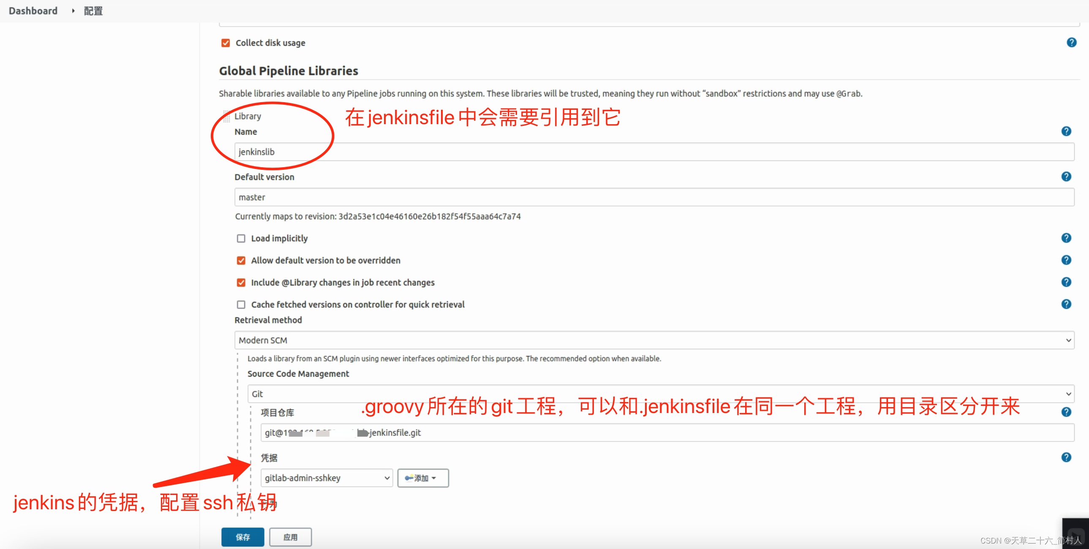Enable Load implicitly checkbox

(x=241, y=238)
